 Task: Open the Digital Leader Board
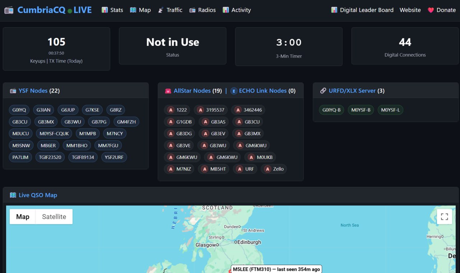(x=362, y=10)
